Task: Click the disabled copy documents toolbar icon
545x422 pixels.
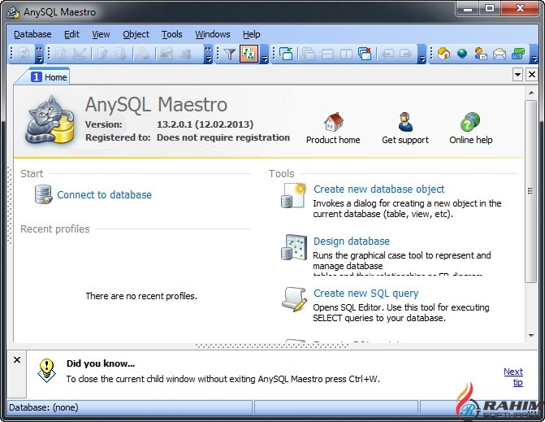Action: [60, 54]
